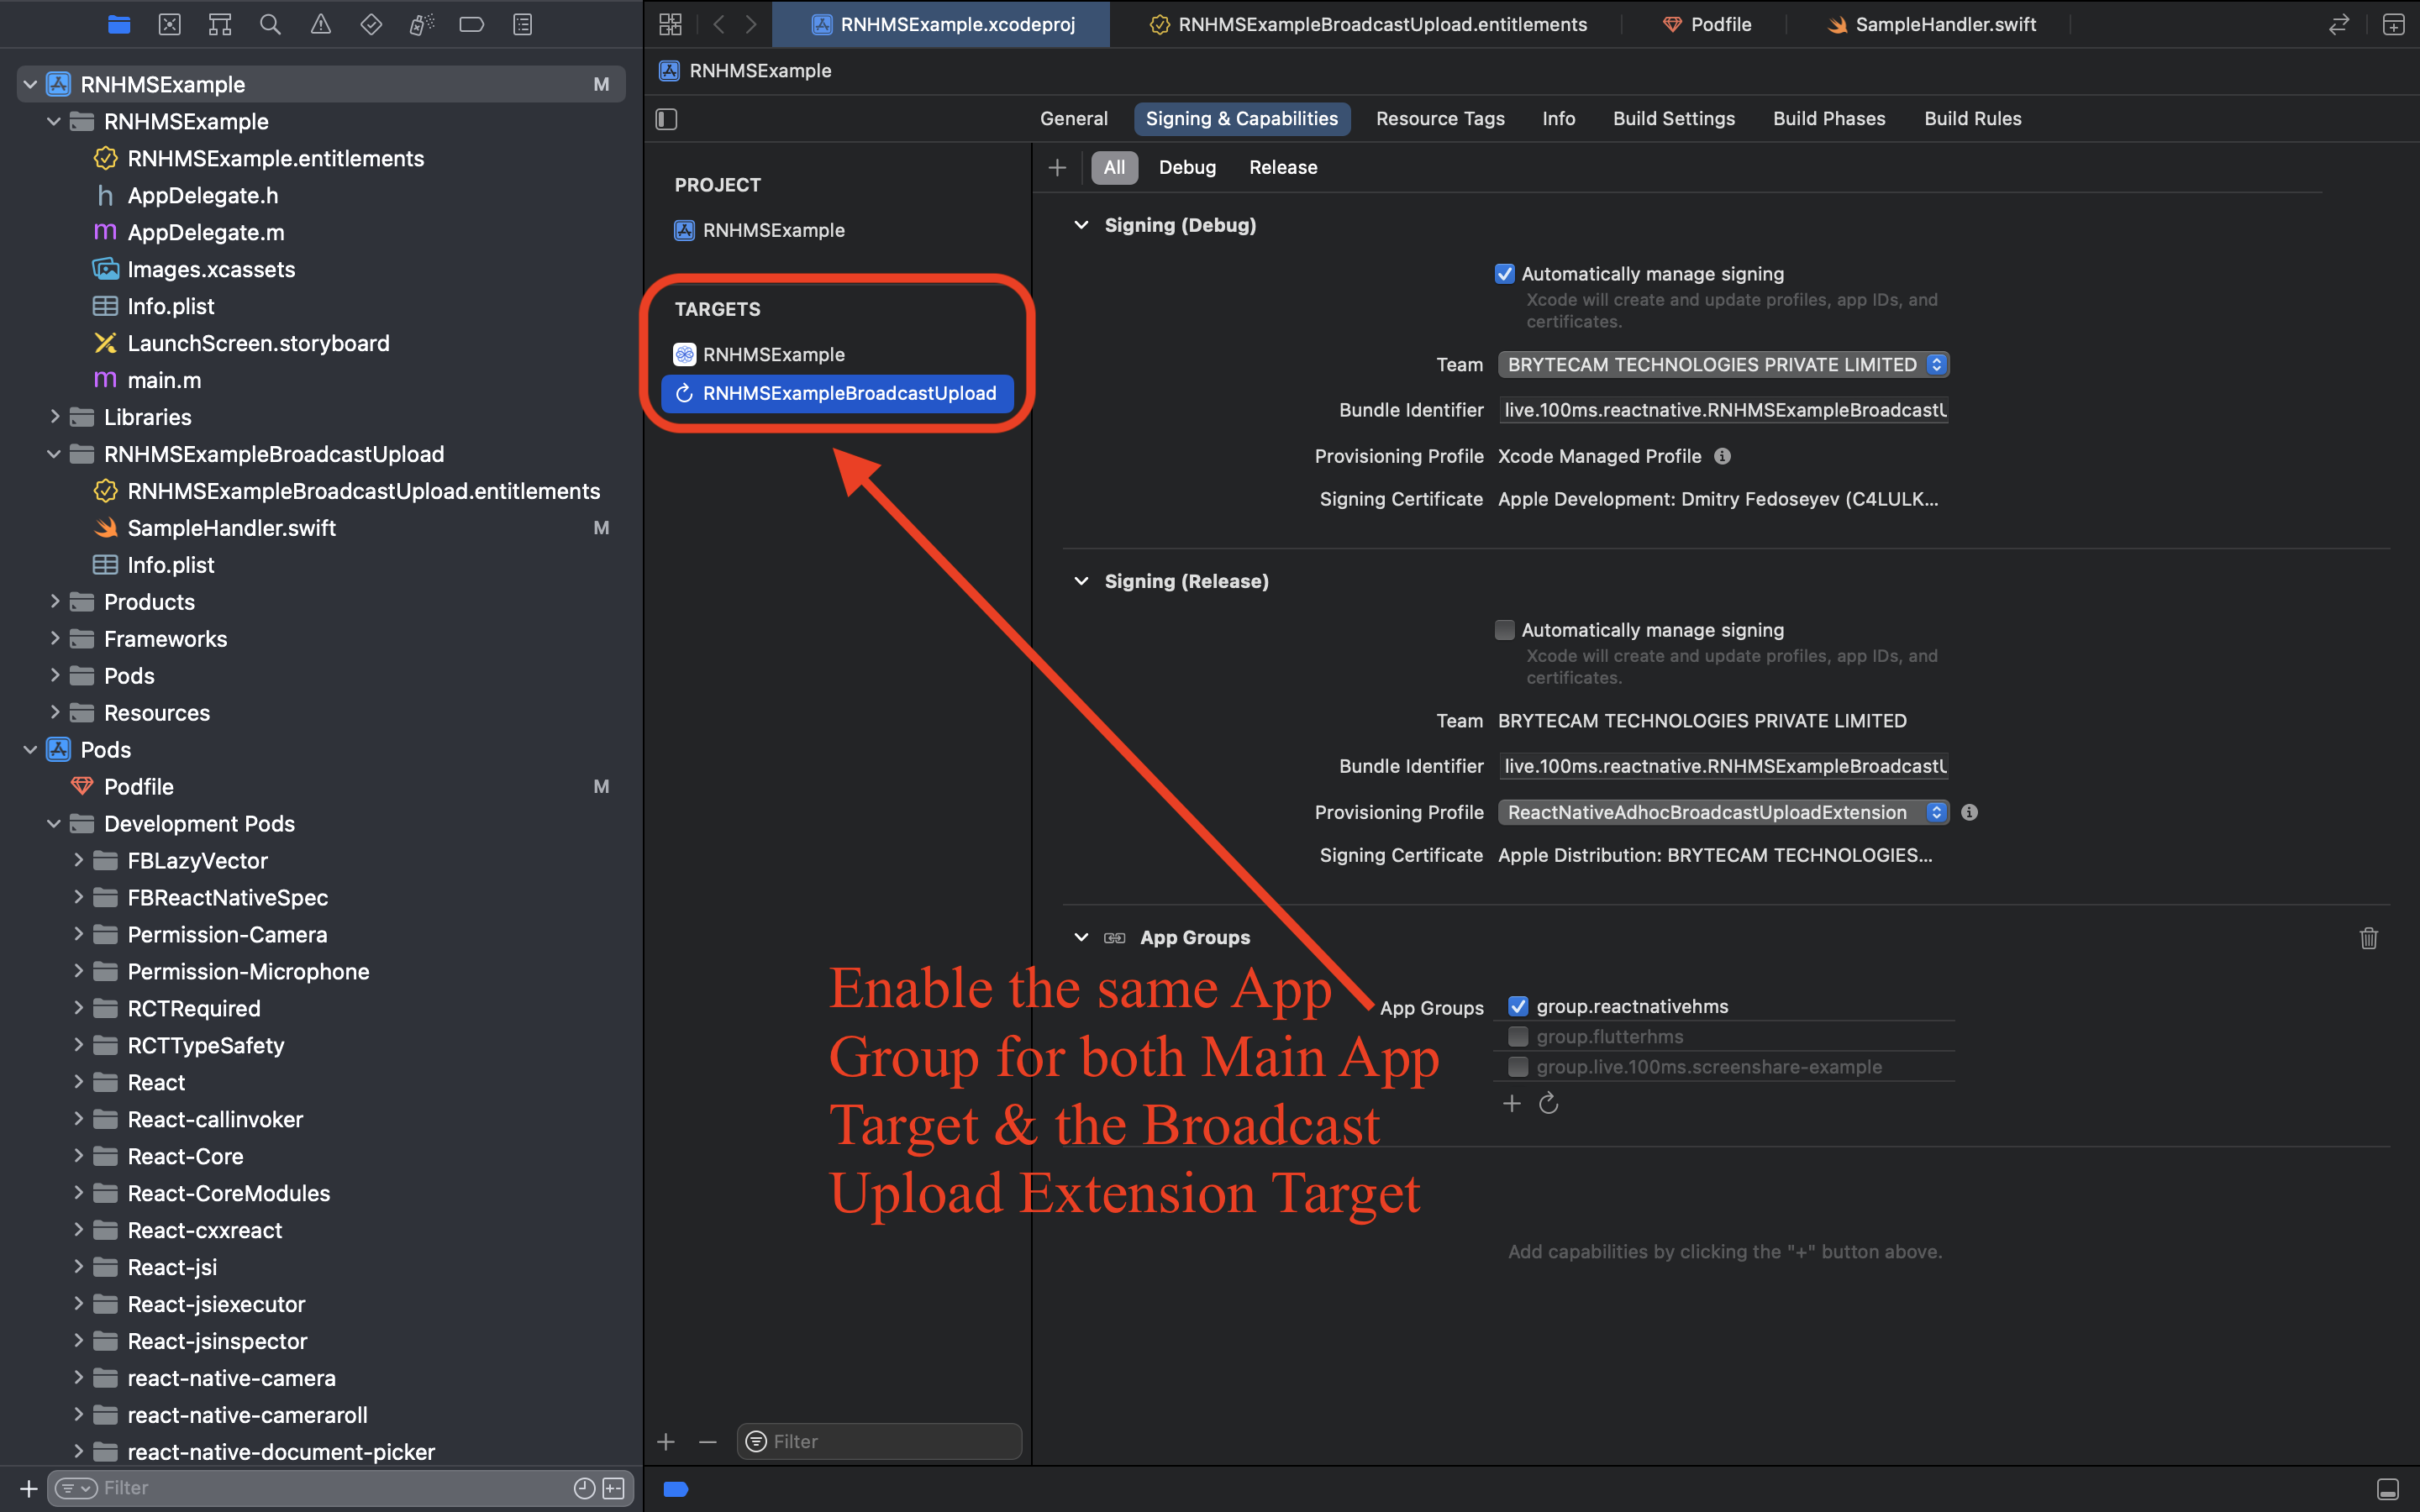Open the Test navigator diamond icon
This screenshot has width=2420, height=1512.
click(x=371, y=24)
